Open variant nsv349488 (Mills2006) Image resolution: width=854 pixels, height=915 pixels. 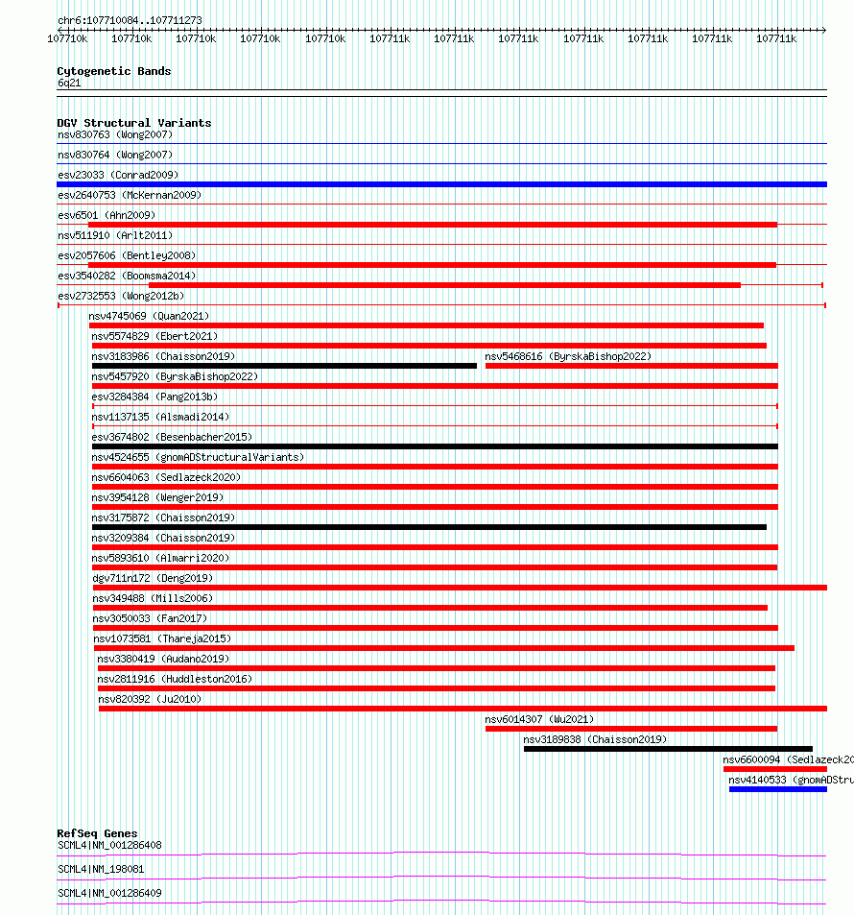point(153,599)
